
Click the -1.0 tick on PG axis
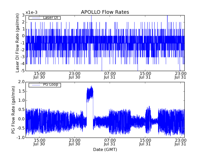click(20, 138)
